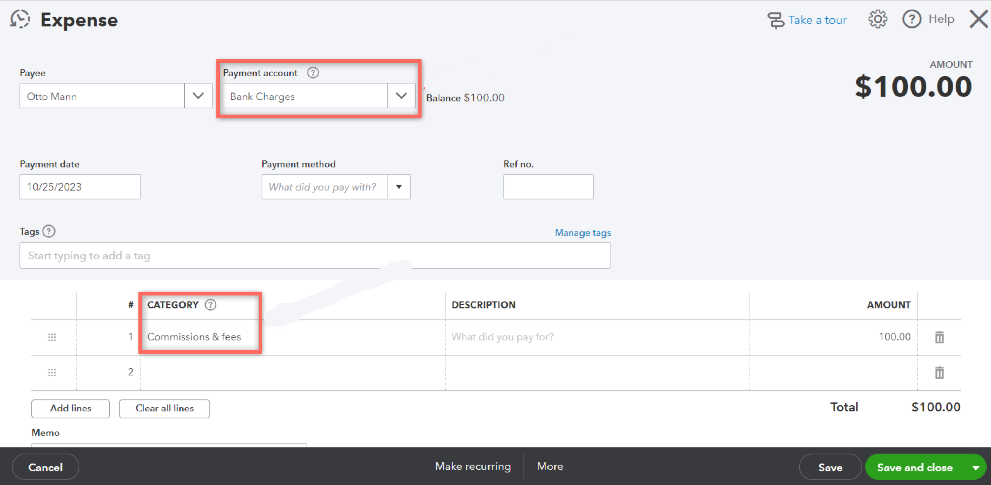Click the Add lines button
Viewport: 991px width, 485px height.
[x=70, y=408]
